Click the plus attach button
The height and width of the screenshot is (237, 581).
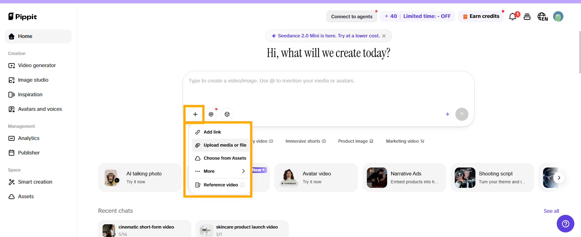pyautogui.click(x=195, y=114)
